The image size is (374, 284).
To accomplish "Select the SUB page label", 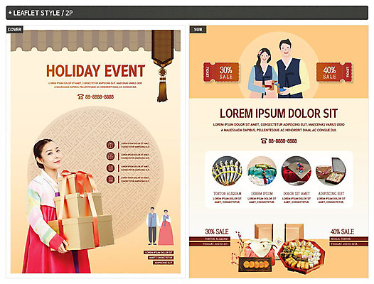I will [x=198, y=30].
